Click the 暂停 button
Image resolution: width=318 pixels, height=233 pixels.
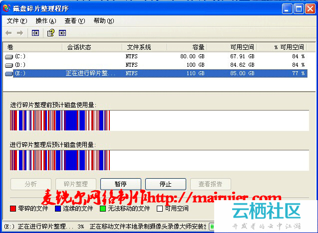click(121, 184)
